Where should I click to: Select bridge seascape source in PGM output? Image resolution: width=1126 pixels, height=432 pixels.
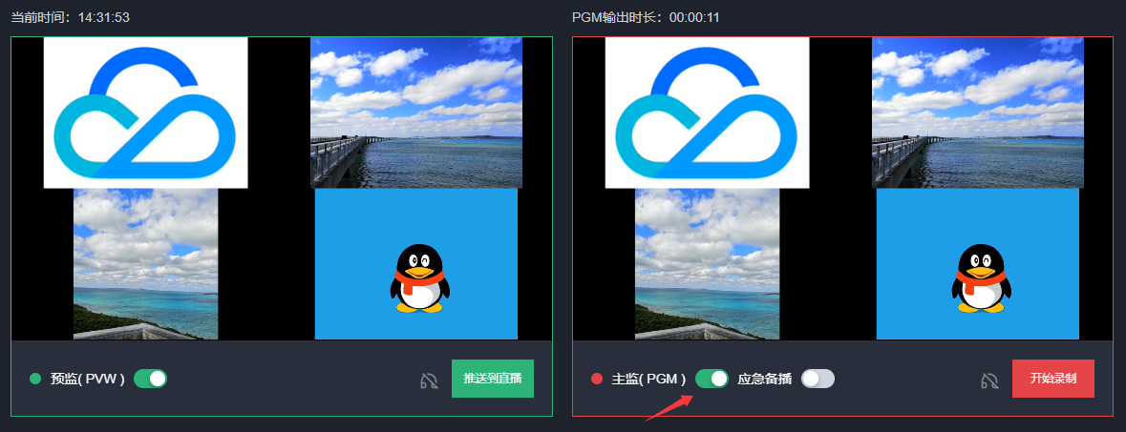pyautogui.click(x=977, y=113)
